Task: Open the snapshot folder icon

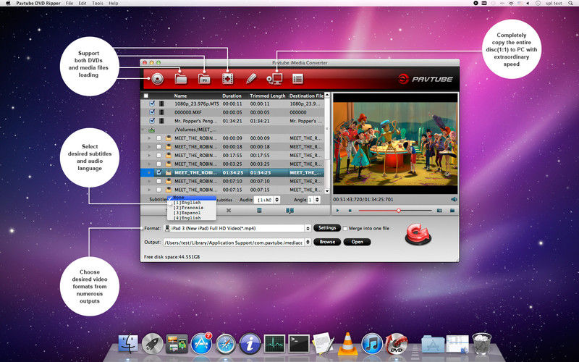Action: point(452,211)
